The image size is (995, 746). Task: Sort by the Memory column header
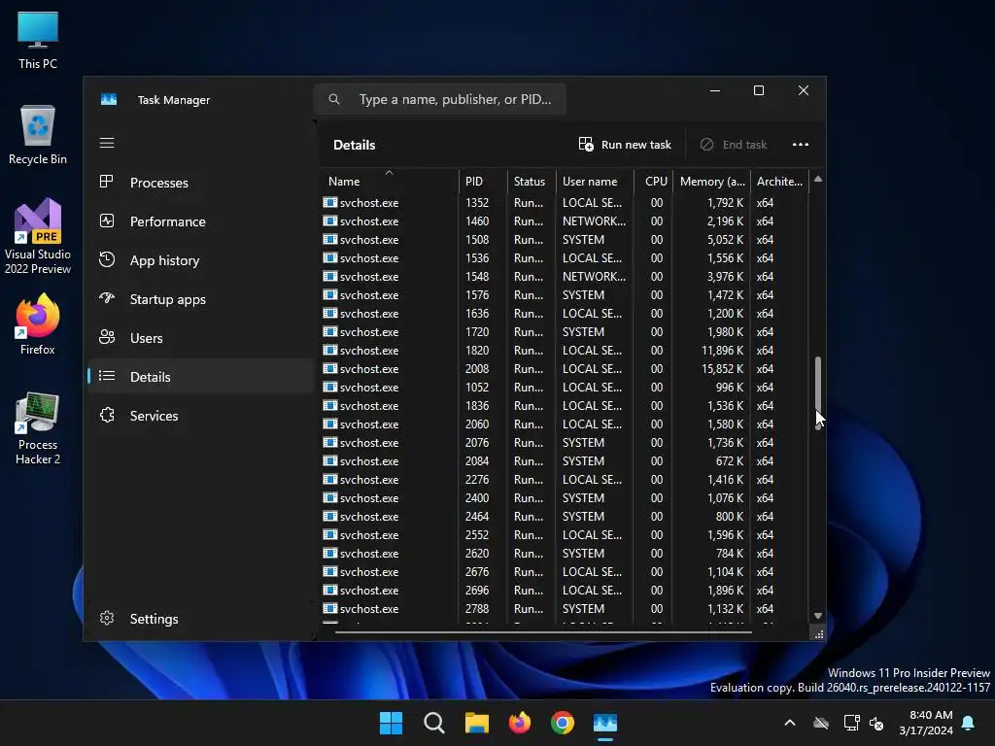click(x=712, y=182)
